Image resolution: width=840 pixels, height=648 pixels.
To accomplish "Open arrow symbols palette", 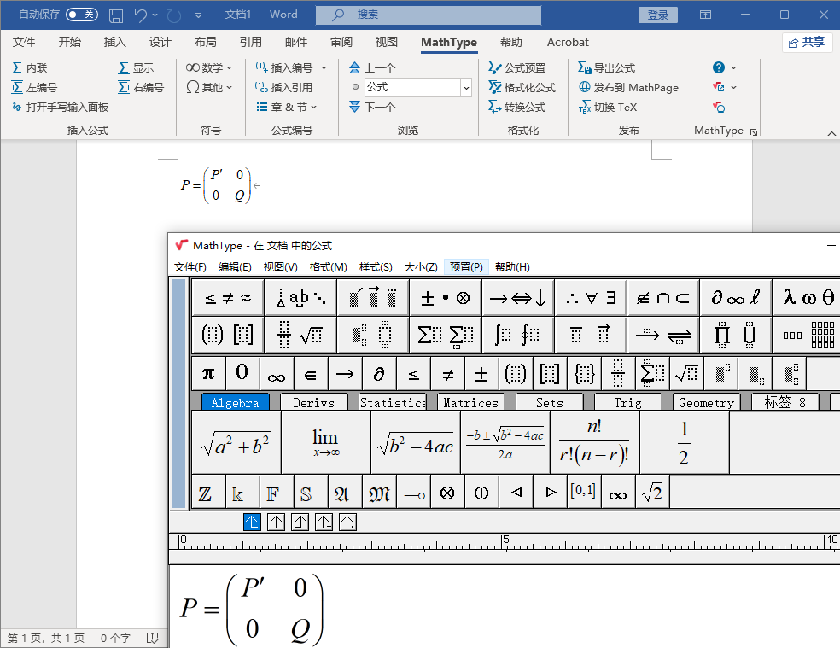I will 517,297.
